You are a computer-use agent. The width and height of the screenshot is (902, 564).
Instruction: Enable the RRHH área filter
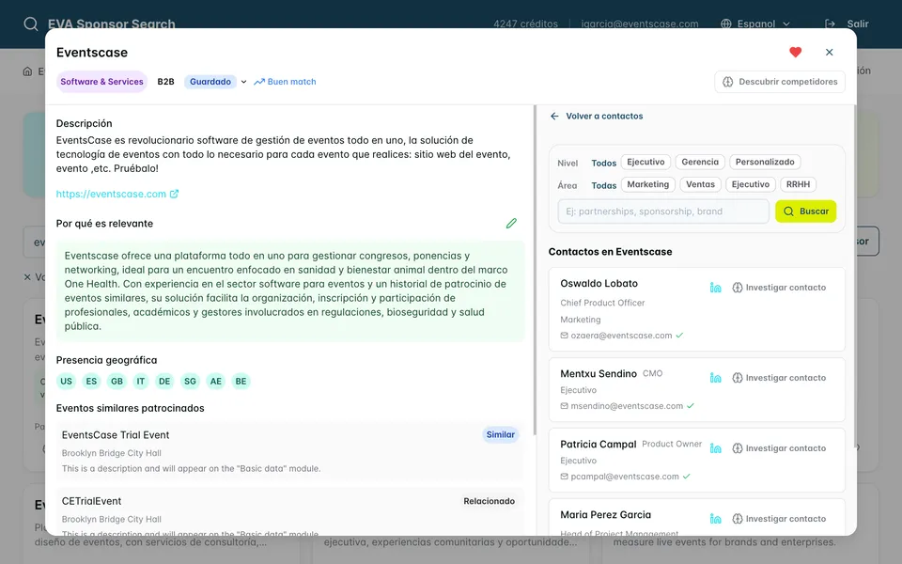click(x=798, y=184)
